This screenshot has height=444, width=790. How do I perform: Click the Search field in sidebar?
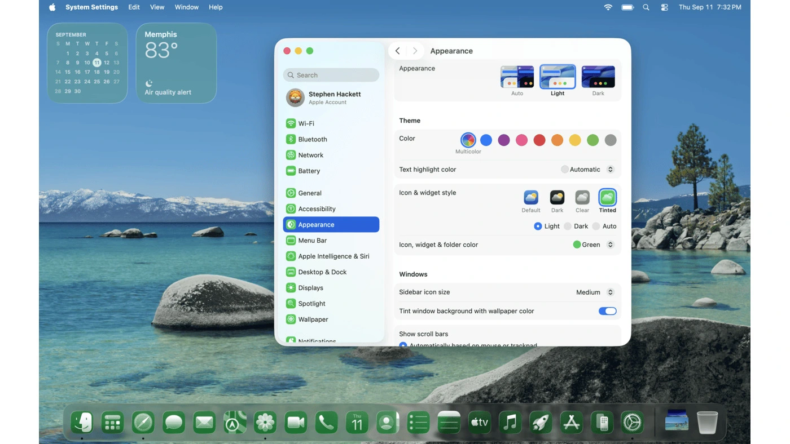[331, 75]
